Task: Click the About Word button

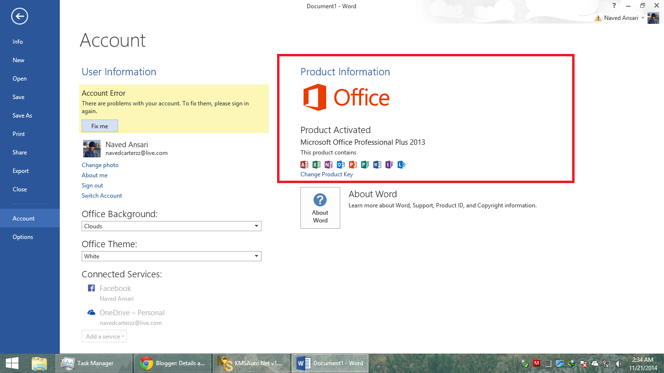Action: tap(320, 208)
